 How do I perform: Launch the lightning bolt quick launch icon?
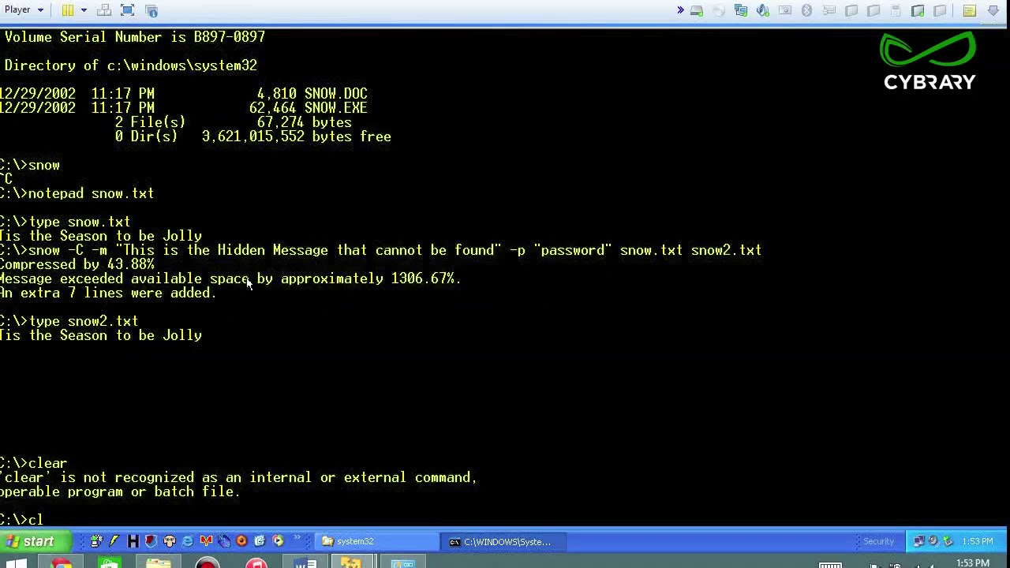coord(114,541)
